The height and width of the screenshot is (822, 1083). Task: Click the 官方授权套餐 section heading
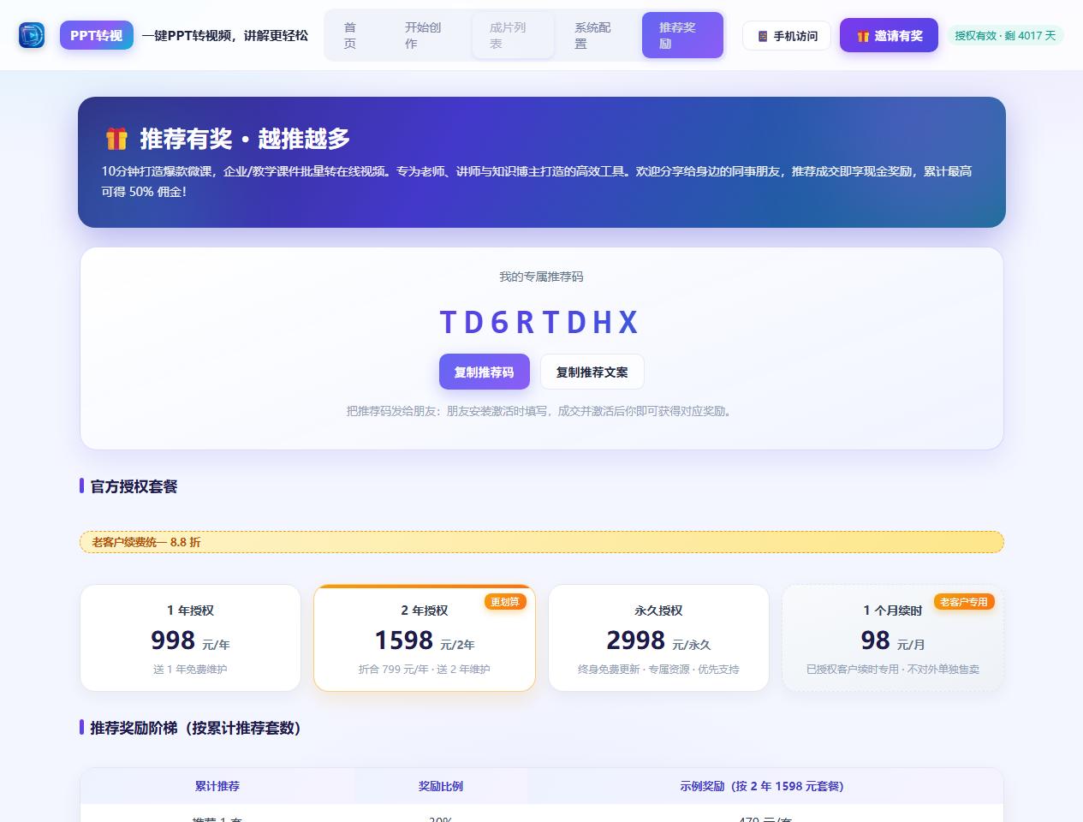(134, 486)
